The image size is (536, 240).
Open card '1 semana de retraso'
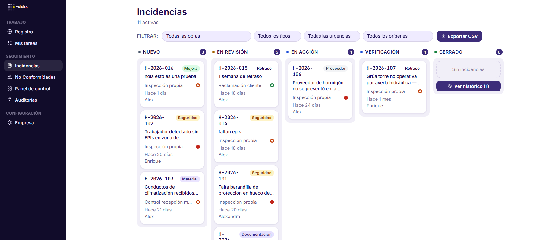(246, 84)
